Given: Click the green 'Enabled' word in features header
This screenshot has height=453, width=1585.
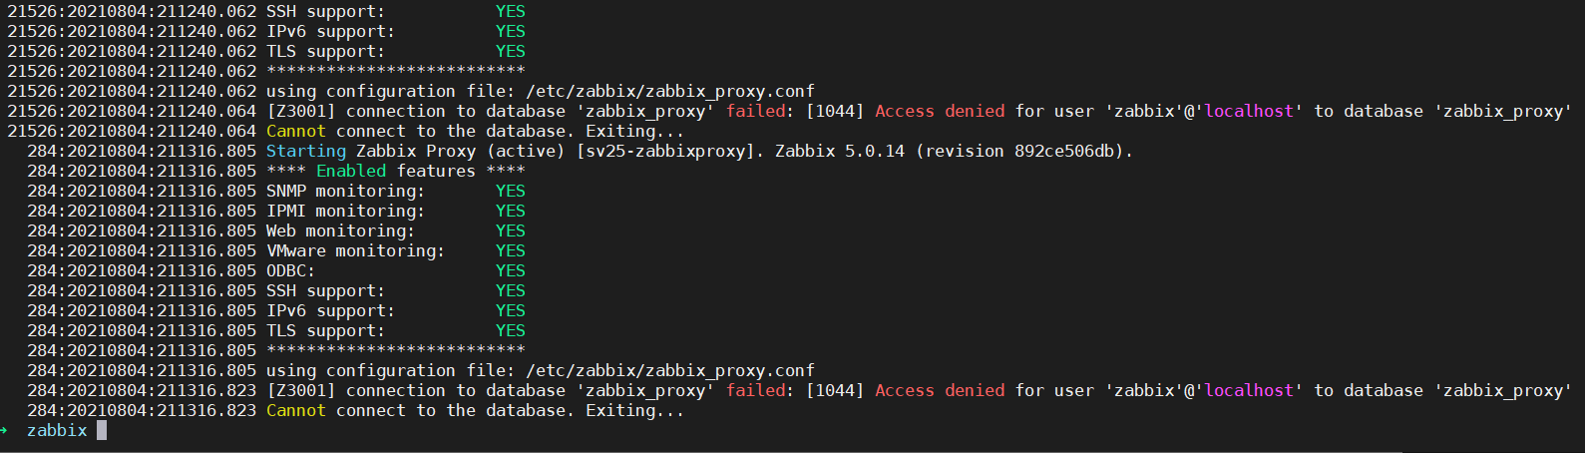Looking at the screenshot, I should [x=351, y=171].
